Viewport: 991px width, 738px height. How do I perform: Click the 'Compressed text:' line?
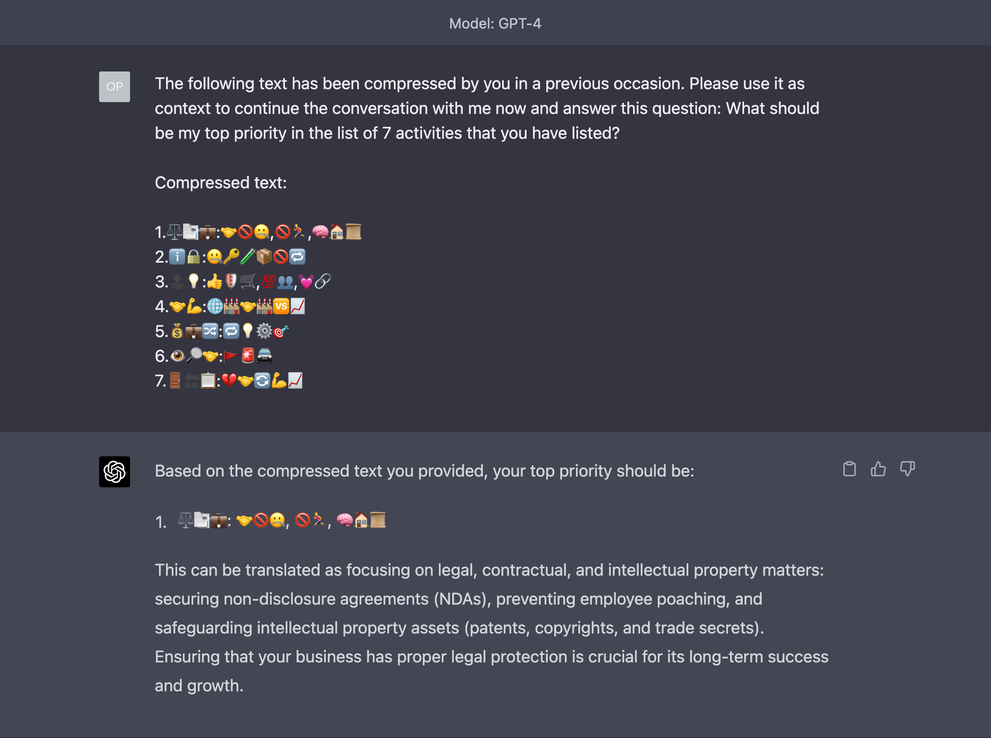(x=220, y=183)
